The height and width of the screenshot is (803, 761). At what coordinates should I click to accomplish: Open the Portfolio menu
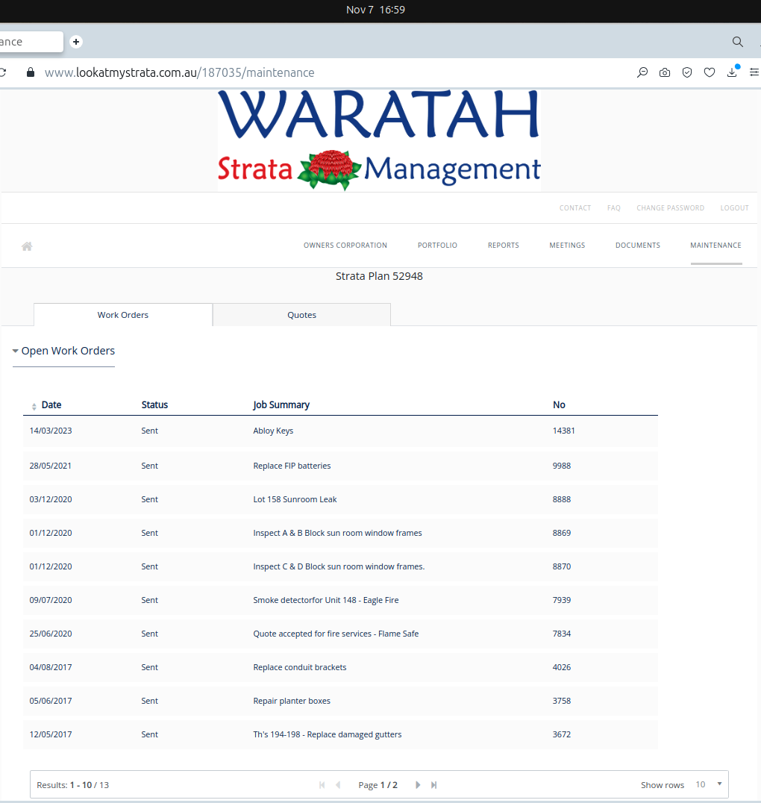click(x=437, y=246)
